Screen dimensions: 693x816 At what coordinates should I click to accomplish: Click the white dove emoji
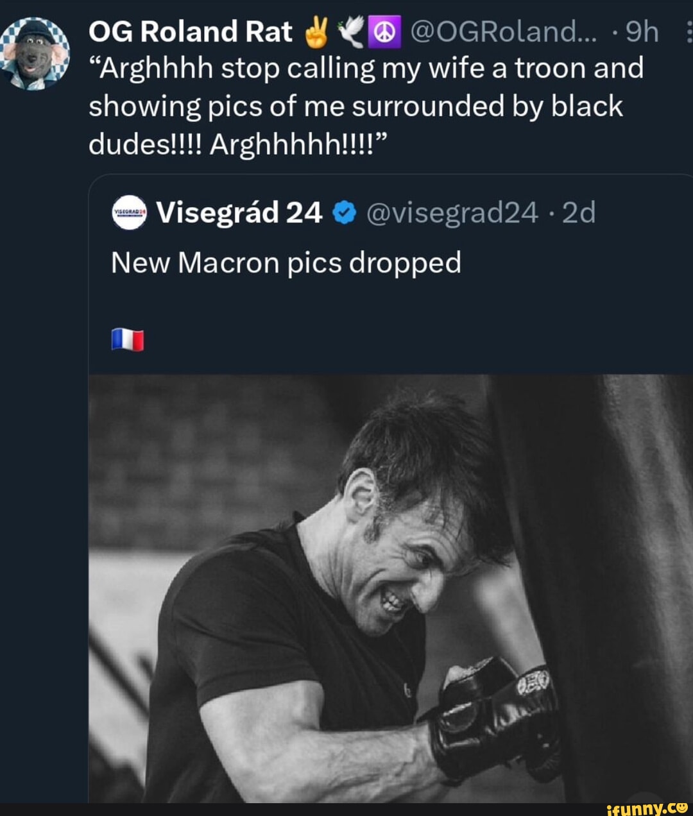pyautogui.click(x=352, y=32)
